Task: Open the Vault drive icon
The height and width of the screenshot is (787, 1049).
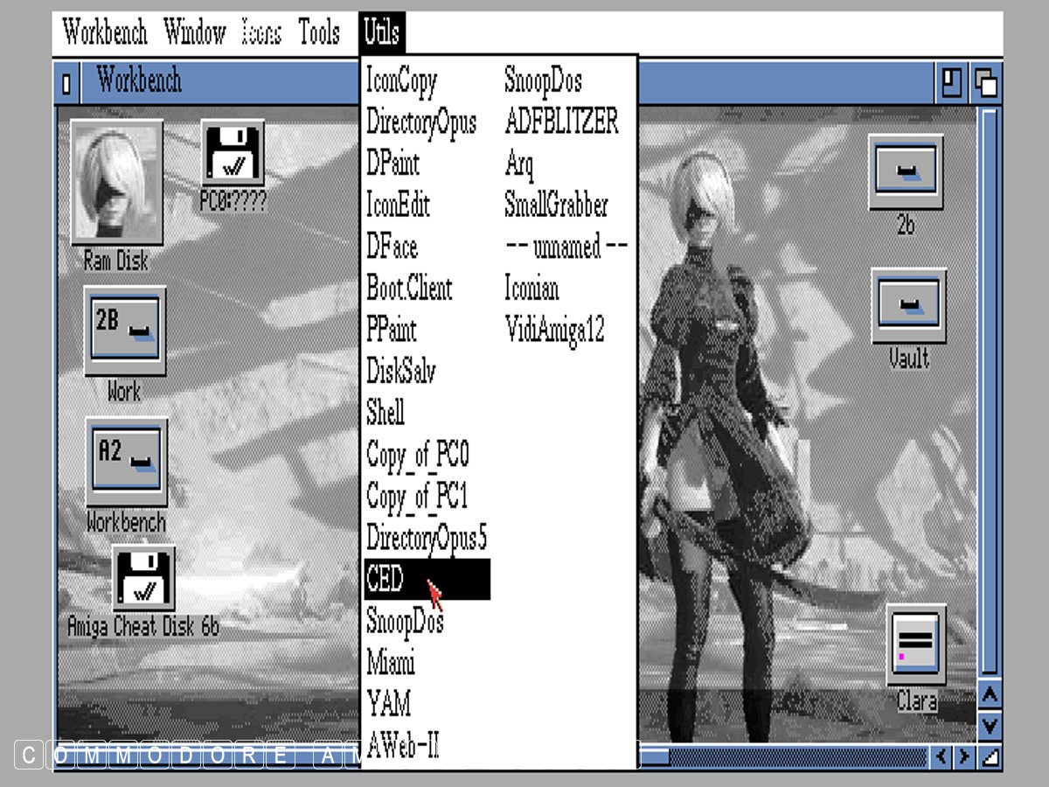Action: click(x=908, y=305)
